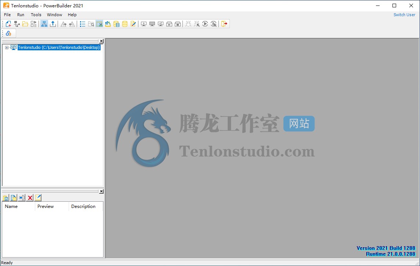Image resolution: width=420 pixels, height=266 pixels.
Task: Open the file Edit pencil toolbar icon
Action: (x=133, y=24)
